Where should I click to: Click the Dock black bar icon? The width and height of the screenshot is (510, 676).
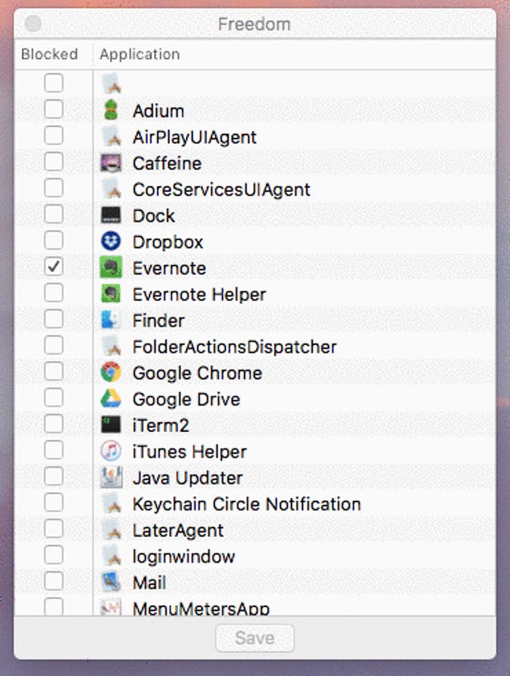(111, 215)
